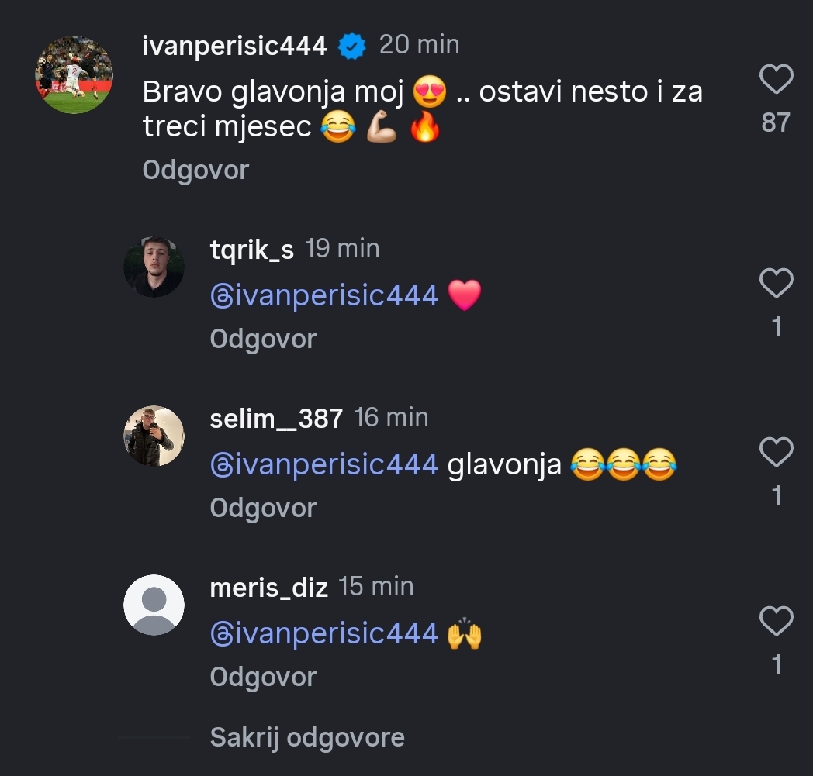This screenshot has width=813, height=776.
Task: Open the selim__387 username link
Action: point(276,419)
